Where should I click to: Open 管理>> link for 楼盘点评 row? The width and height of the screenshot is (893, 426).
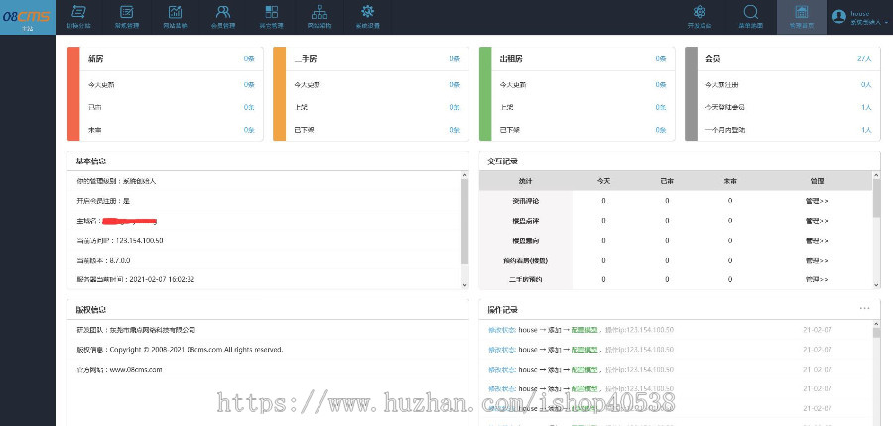pyautogui.click(x=817, y=221)
